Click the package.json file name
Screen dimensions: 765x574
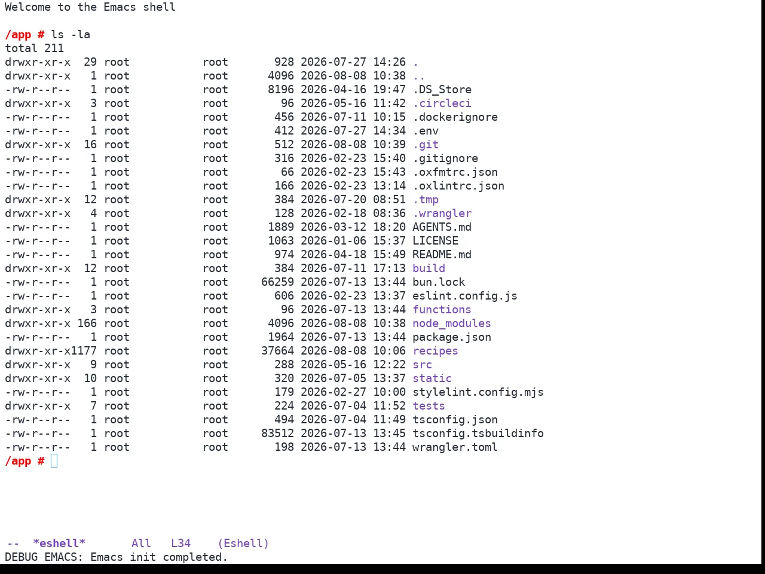click(x=452, y=337)
